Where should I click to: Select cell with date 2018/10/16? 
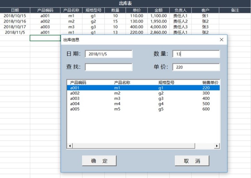tap(15, 21)
